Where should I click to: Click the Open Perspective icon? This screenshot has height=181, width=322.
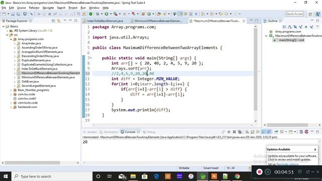point(310,14)
